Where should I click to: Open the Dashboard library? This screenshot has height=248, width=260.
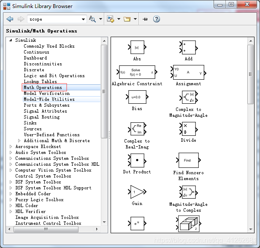pyautogui.click(x=35, y=58)
